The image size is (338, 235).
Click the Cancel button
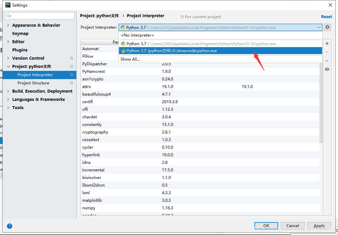tap(292, 225)
